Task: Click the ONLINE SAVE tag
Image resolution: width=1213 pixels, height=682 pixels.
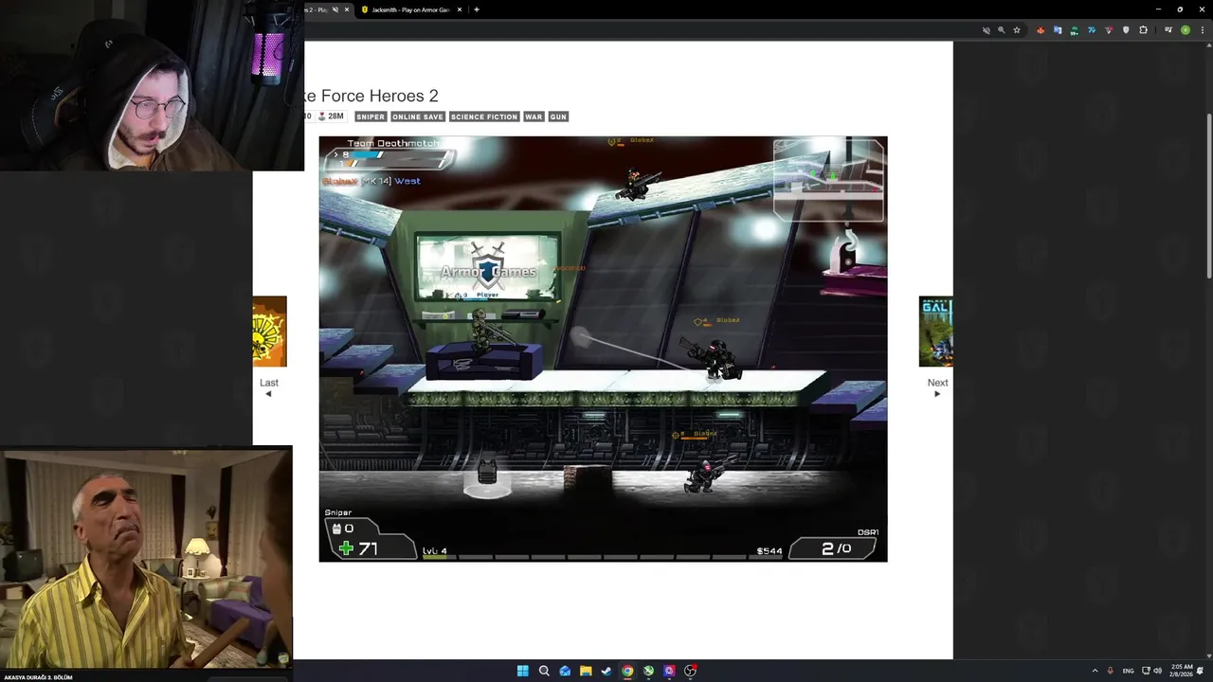Action: point(418,117)
